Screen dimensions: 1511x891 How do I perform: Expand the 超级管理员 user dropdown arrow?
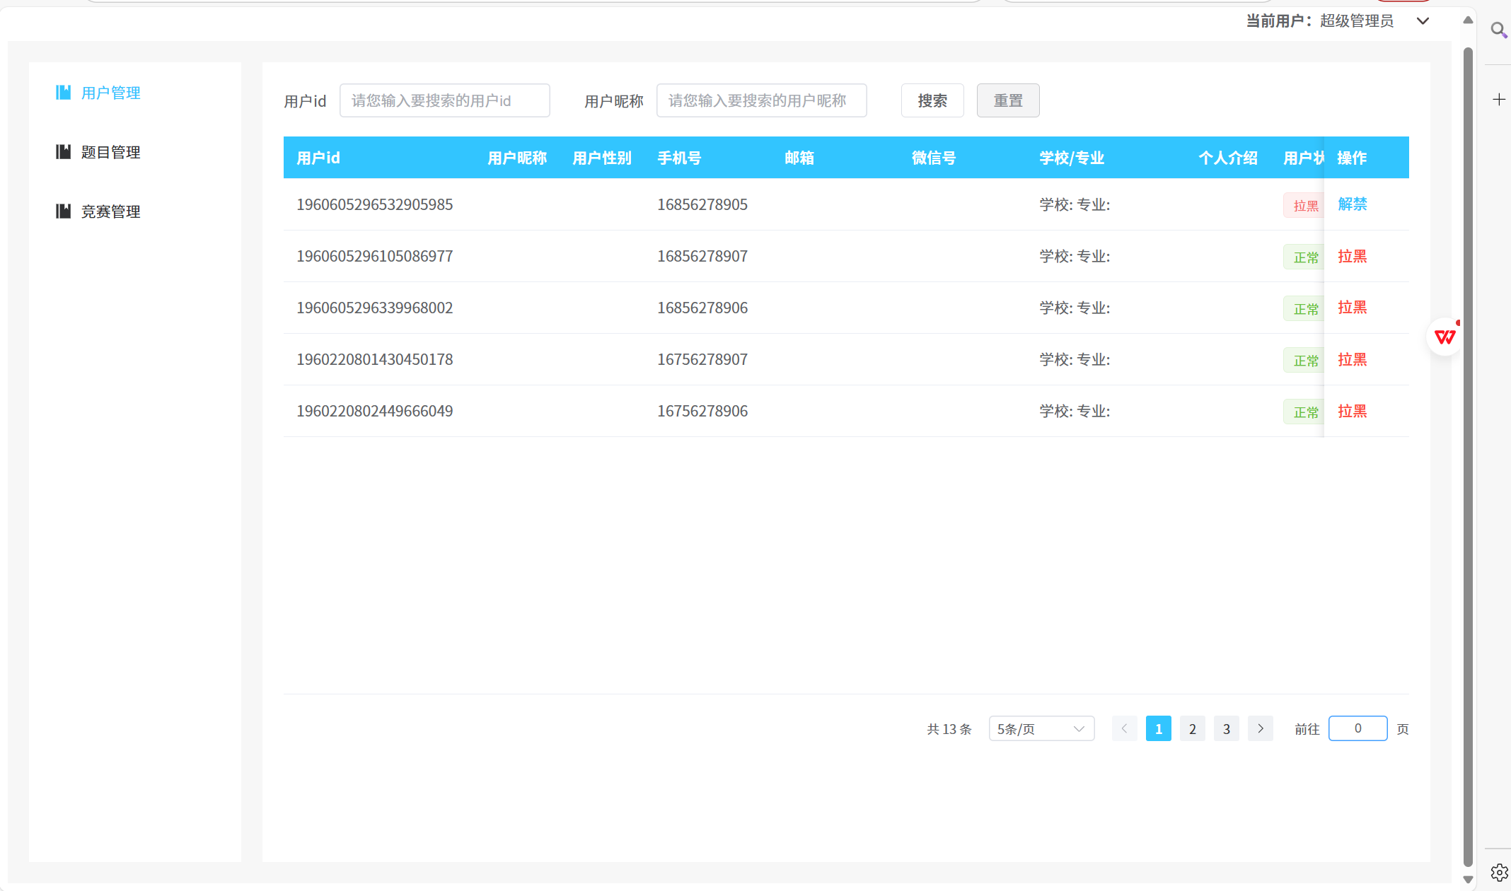(1423, 21)
